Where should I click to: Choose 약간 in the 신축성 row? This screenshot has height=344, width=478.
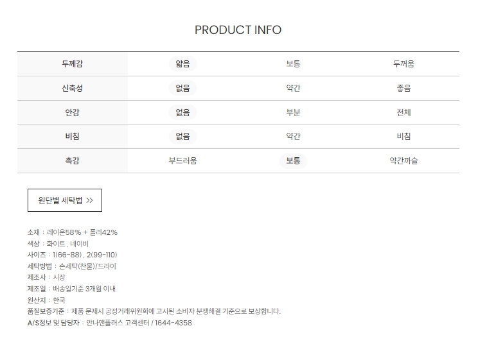pos(293,89)
